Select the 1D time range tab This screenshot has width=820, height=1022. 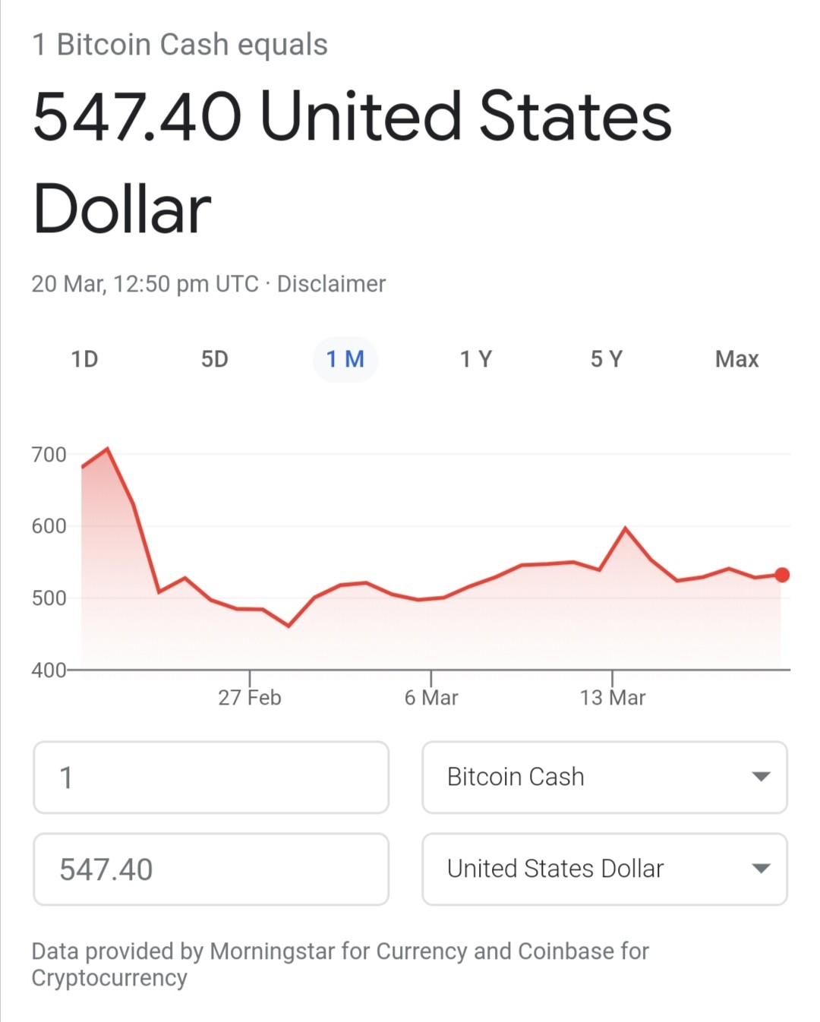84,359
